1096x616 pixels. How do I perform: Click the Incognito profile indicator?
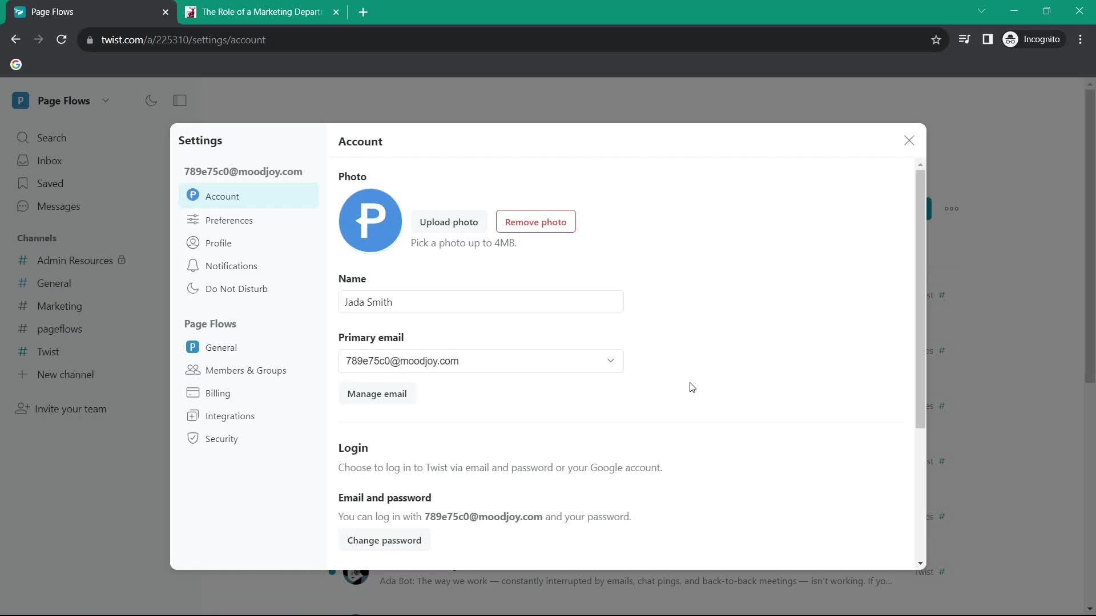point(1033,39)
